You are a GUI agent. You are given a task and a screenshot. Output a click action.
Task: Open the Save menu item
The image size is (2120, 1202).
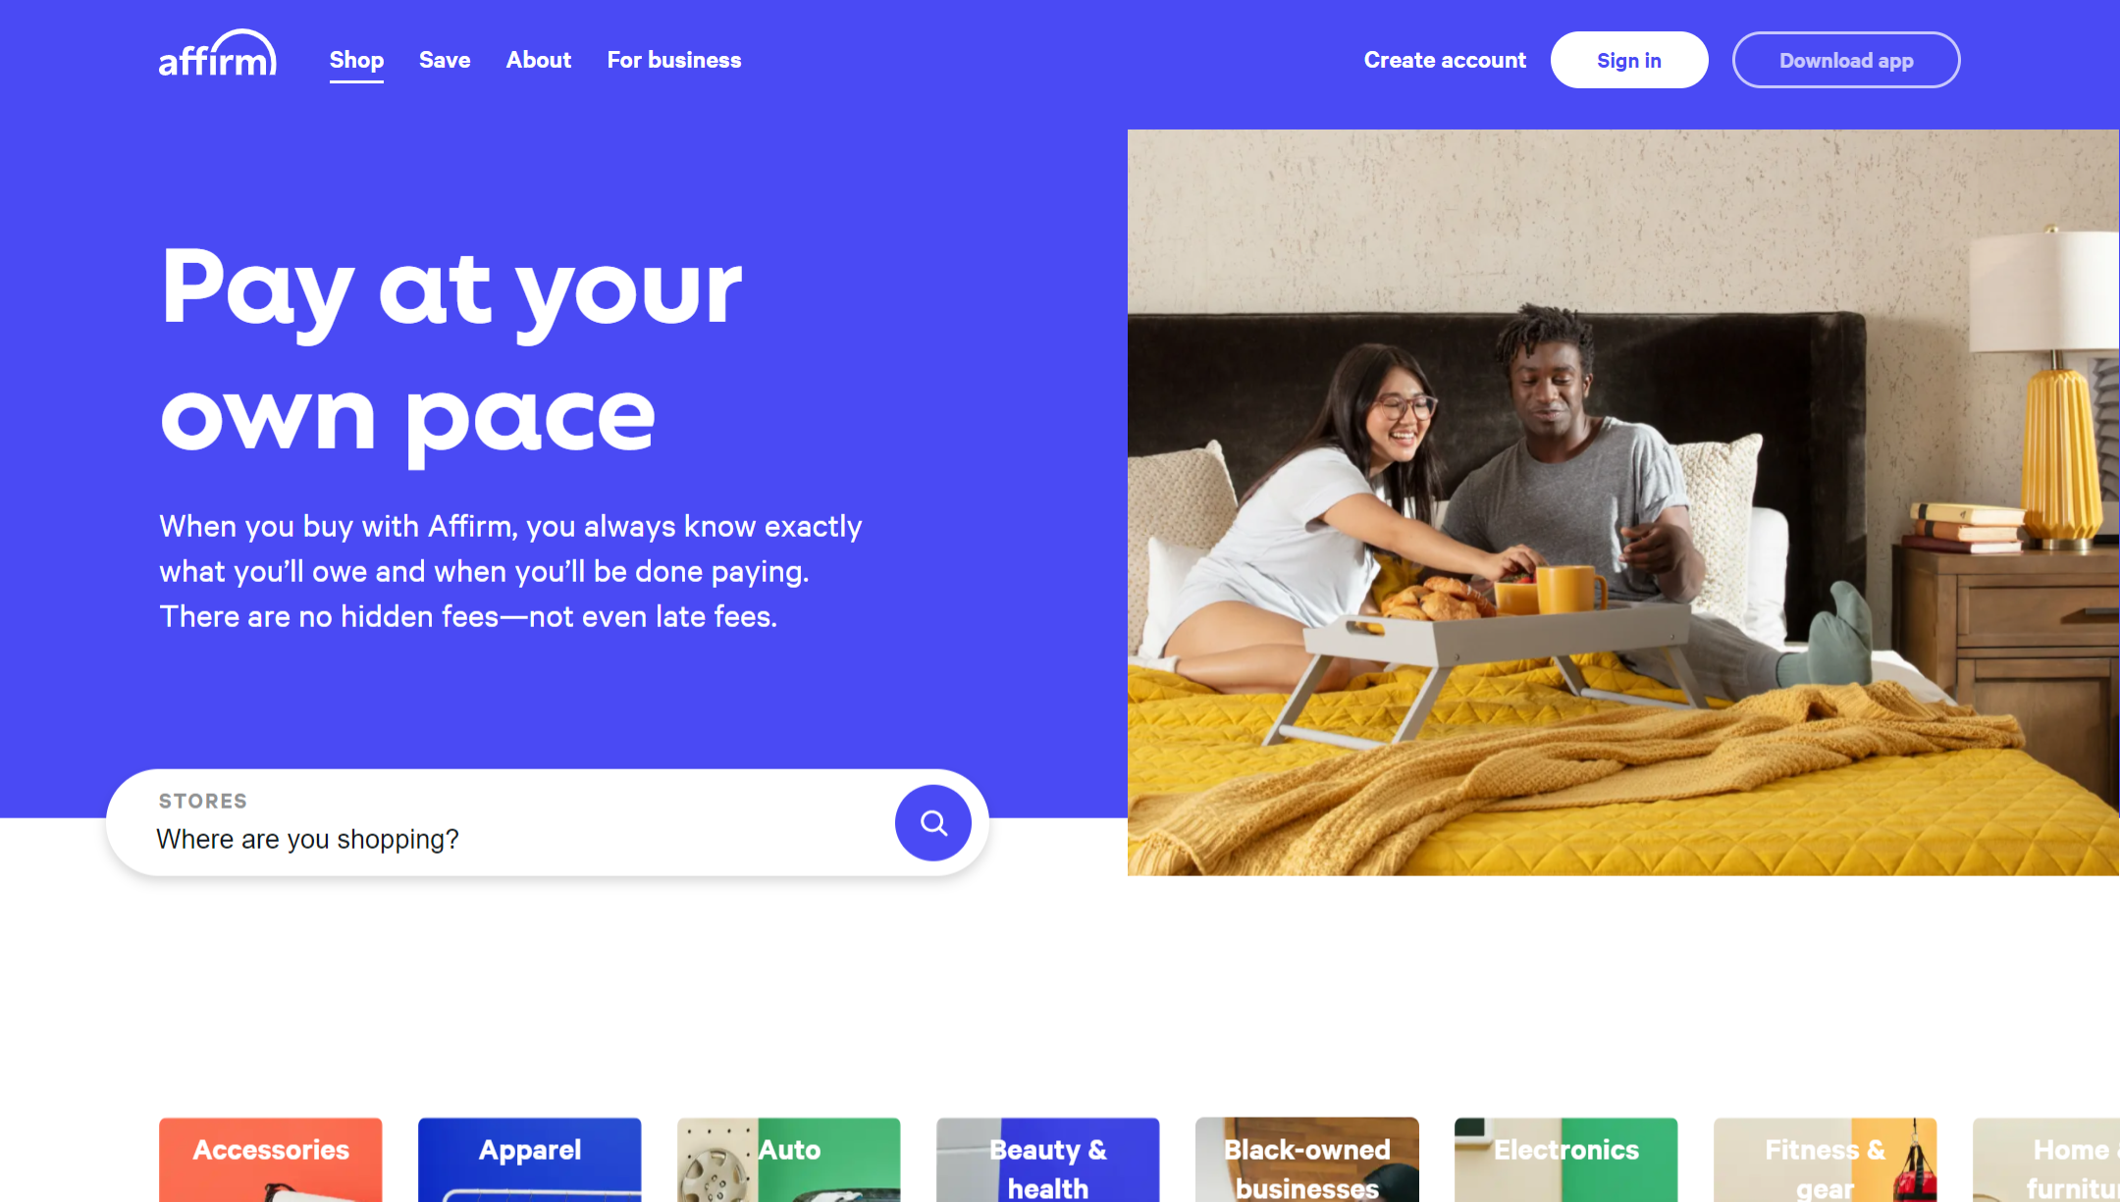click(445, 60)
